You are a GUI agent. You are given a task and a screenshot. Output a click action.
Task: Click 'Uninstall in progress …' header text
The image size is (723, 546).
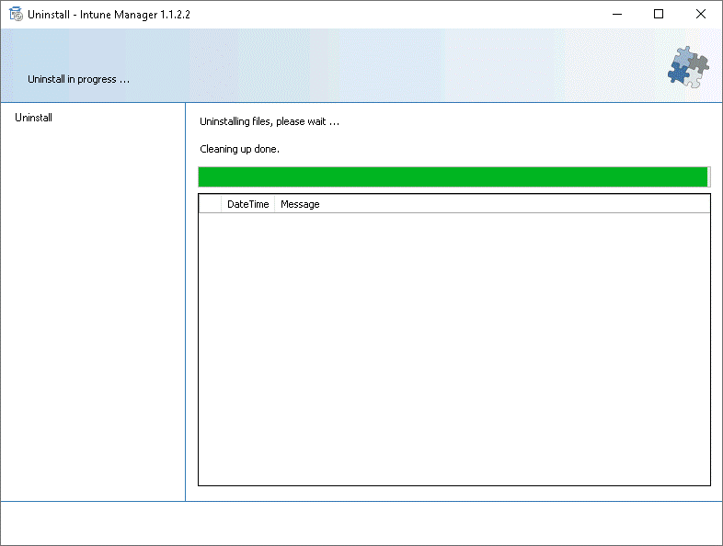pyautogui.click(x=78, y=79)
